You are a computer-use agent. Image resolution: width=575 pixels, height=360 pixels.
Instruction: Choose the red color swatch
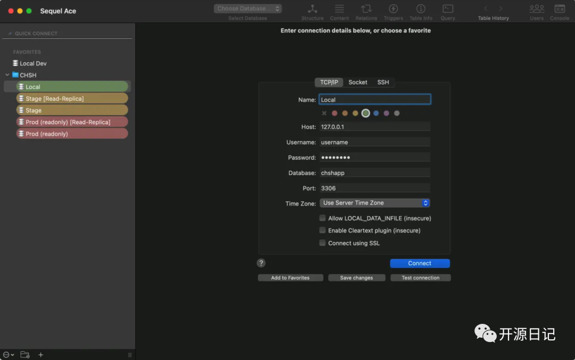click(x=334, y=113)
